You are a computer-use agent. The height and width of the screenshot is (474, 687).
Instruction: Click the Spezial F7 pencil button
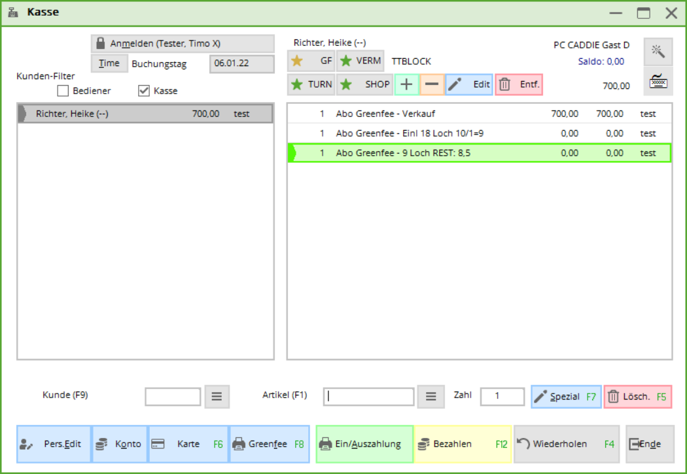[566, 397]
